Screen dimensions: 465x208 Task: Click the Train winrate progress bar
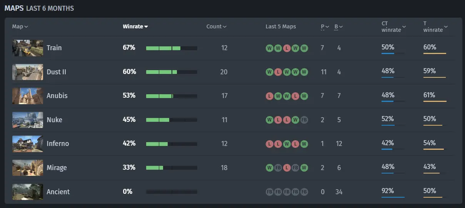coord(172,48)
